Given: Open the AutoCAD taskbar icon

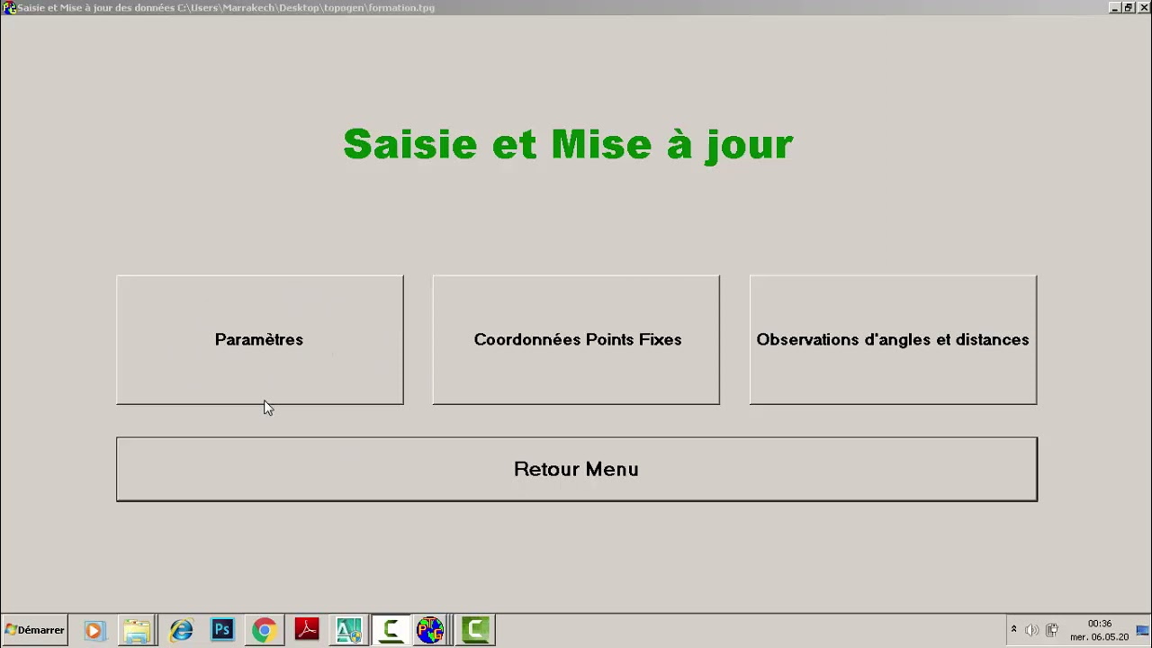Looking at the screenshot, I should (x=348, y=630).
